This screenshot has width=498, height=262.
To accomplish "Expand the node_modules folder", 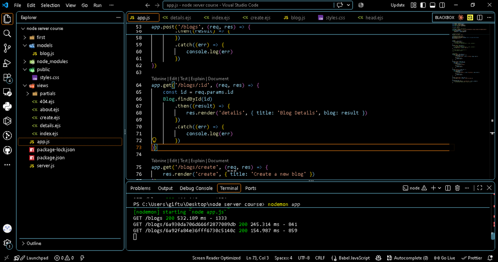I will tap(25, 61).
